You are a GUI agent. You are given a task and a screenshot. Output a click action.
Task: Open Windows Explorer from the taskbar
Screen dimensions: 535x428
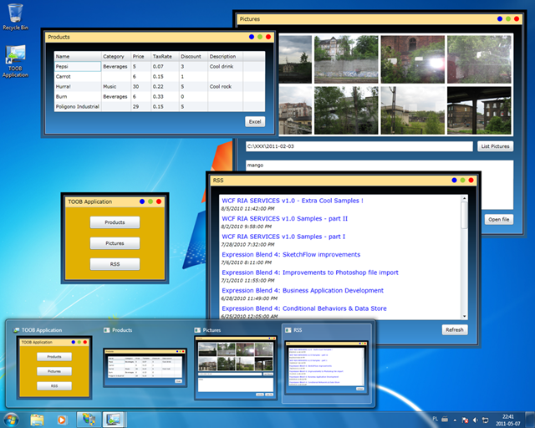(x=37, y=420)
